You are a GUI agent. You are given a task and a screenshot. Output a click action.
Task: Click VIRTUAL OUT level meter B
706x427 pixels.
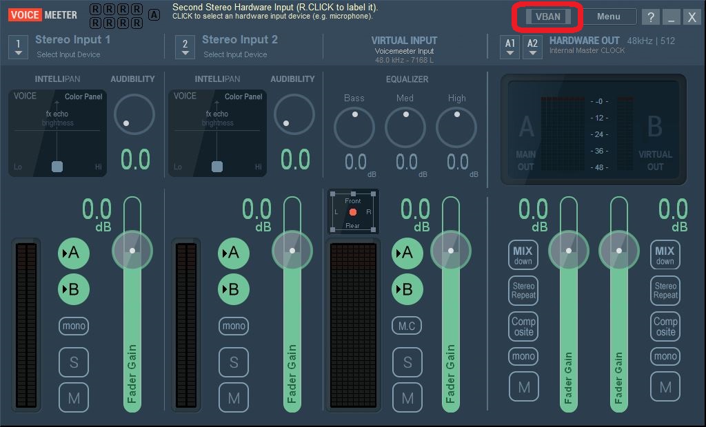click(625, 134)
